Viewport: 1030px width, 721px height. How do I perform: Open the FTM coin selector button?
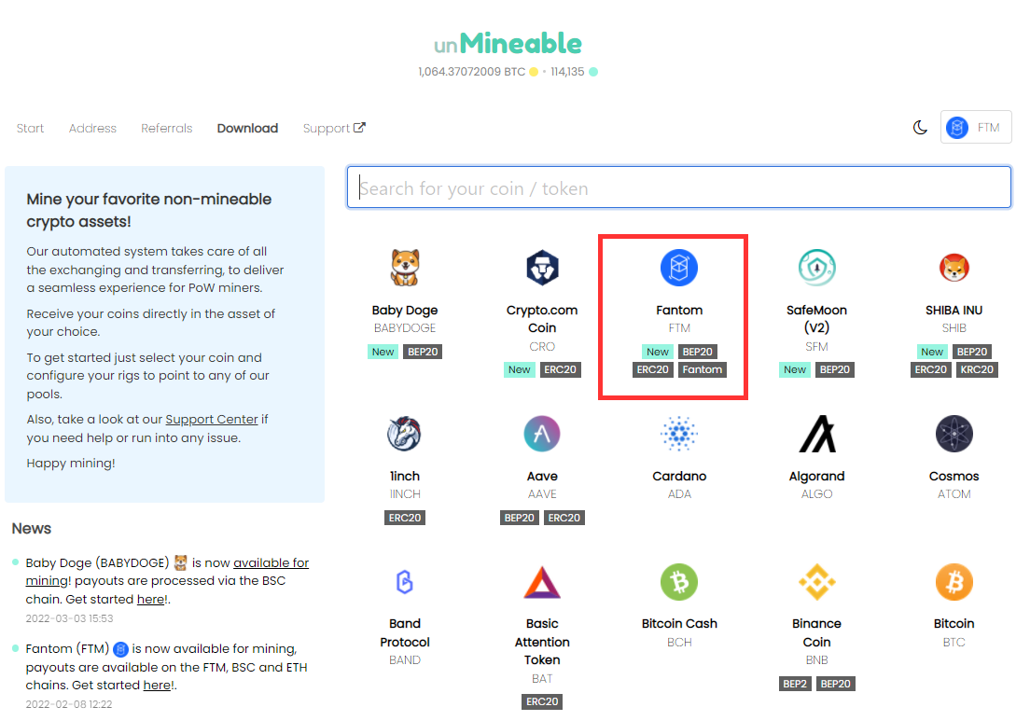tap(976, 128)
